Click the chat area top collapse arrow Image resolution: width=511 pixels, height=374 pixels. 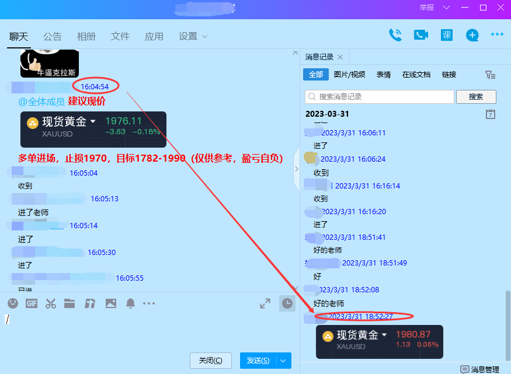[296, 53]
